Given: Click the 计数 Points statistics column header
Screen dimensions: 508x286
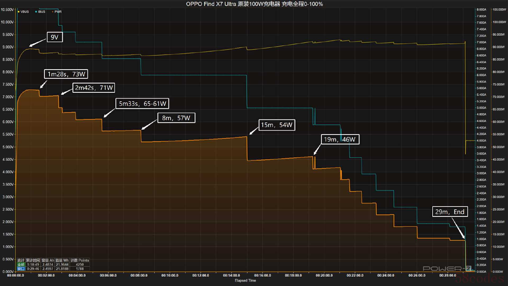Looking at the screenshot, I should (80, 260).
